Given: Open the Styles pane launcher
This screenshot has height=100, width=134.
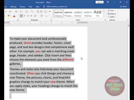Looking at the screenshot, I should 105,20.
